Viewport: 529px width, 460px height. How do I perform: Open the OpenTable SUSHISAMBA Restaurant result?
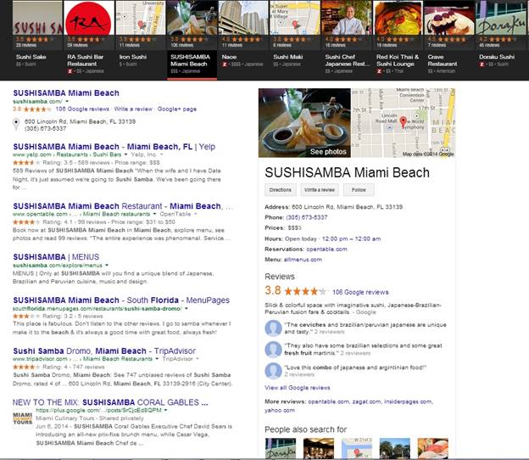[x=123, y=206]
